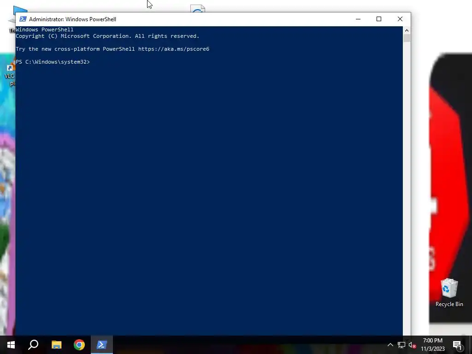Click the PowerShell scrollbar up arrow

pos(407,30)
